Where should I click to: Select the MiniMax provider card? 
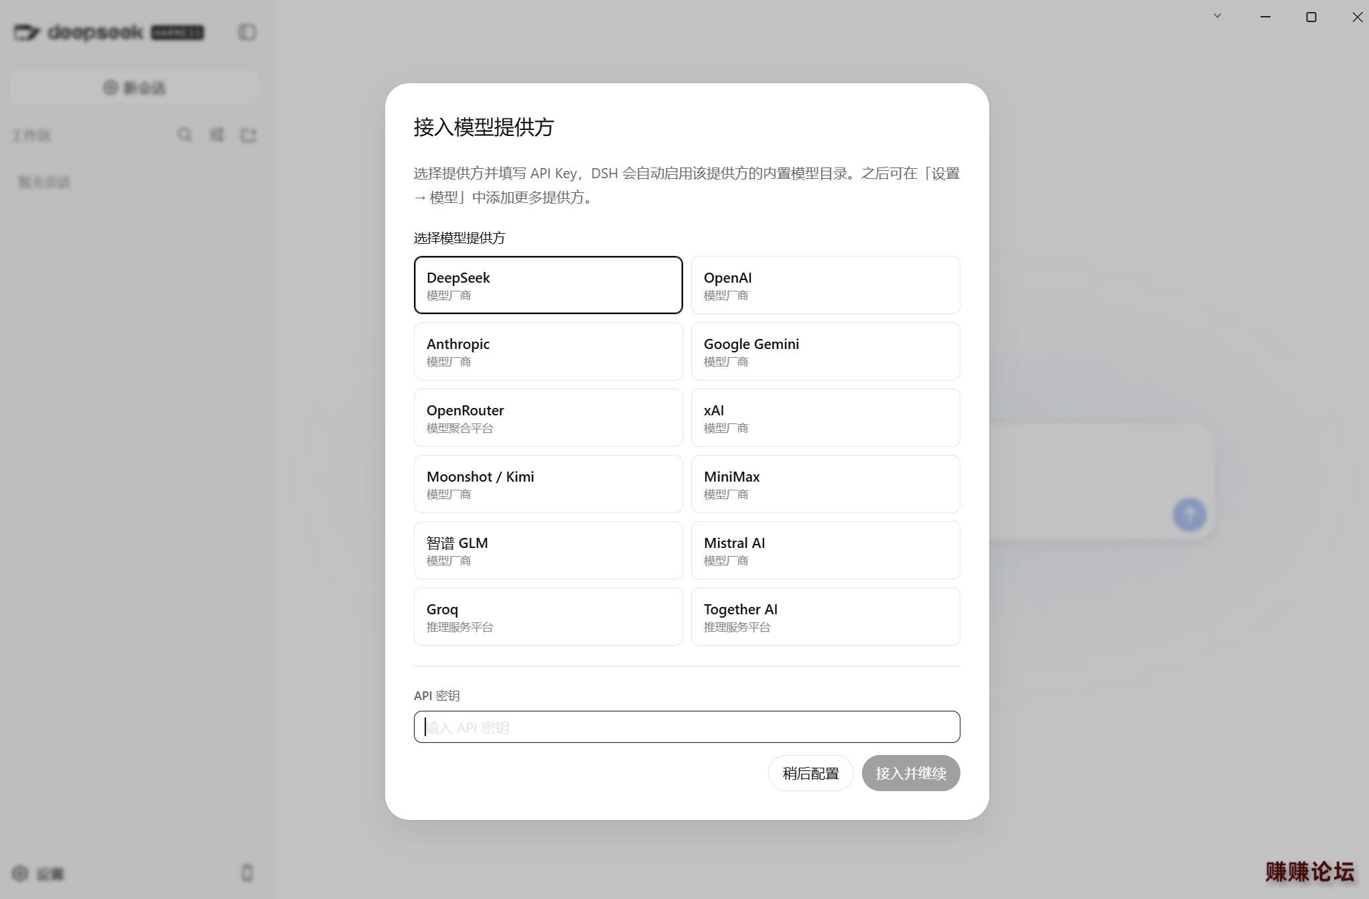pos(825,484)
